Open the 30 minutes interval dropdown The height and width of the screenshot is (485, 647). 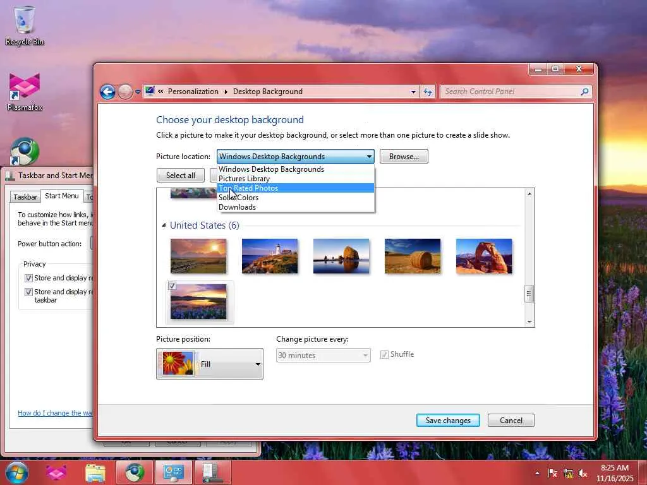pyautogui.click(x=323, y=355)
